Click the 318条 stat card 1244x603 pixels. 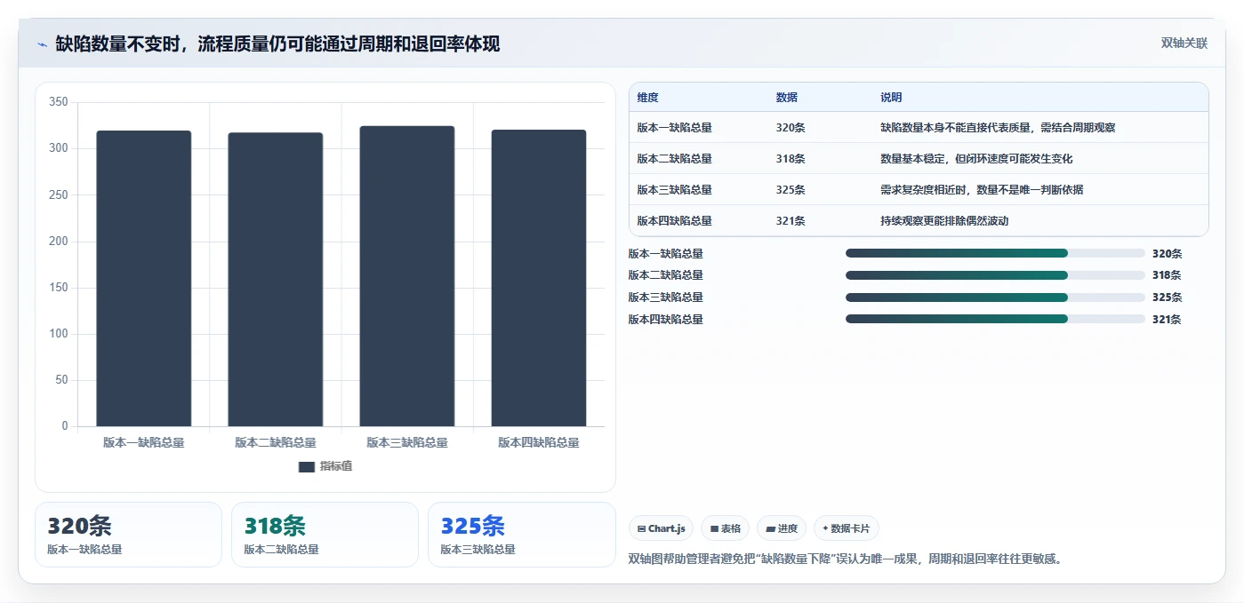click(325, 535)
